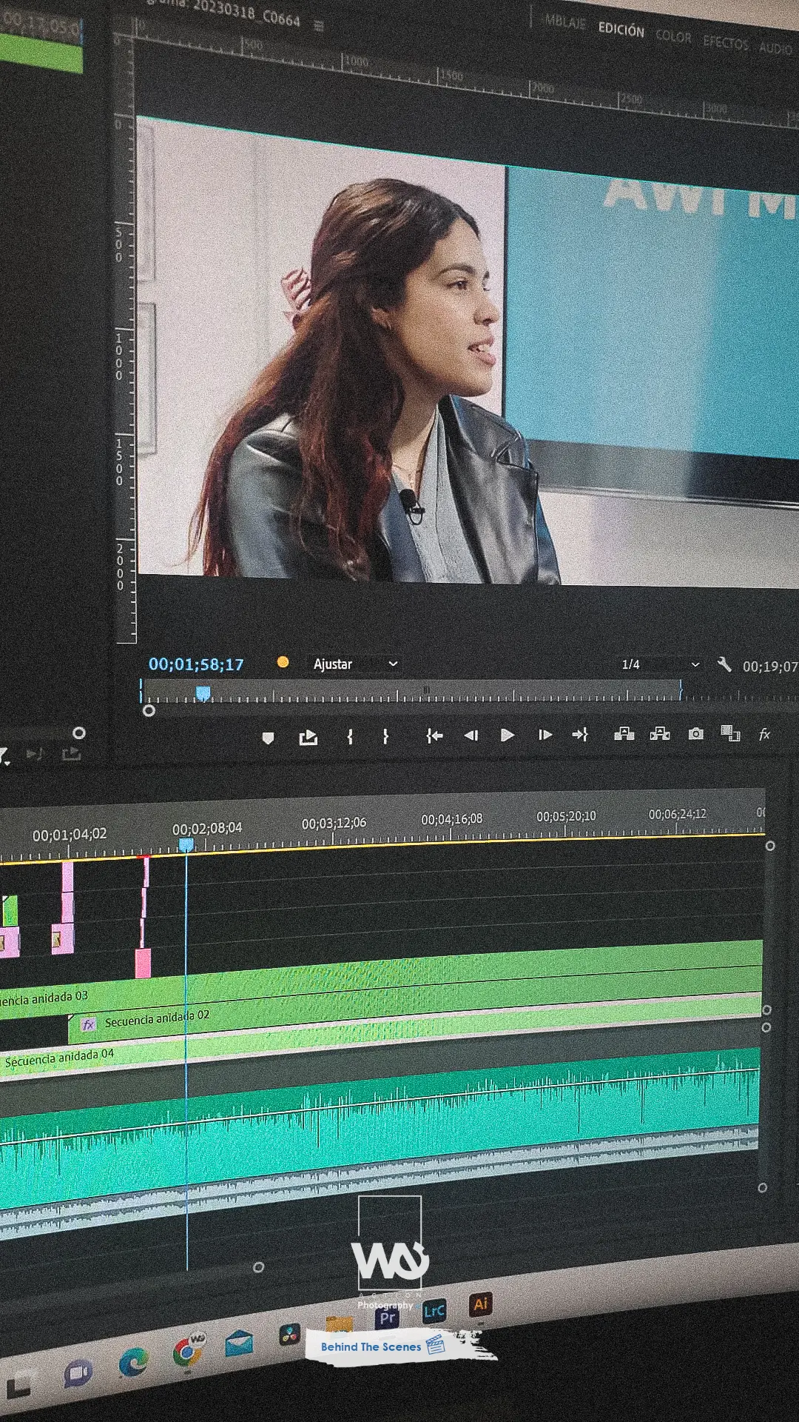Go to Out point
799x1422 pixels.
pos(580,734)
